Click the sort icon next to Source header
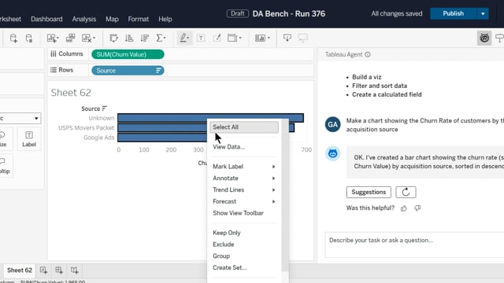Image resolution: width=504 pixels, height=283 pixels. [104, 108]
